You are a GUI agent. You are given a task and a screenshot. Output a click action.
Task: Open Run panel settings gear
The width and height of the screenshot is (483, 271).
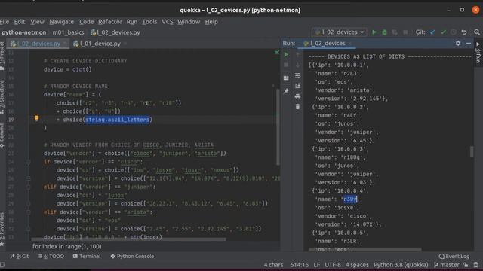point(458,44)
